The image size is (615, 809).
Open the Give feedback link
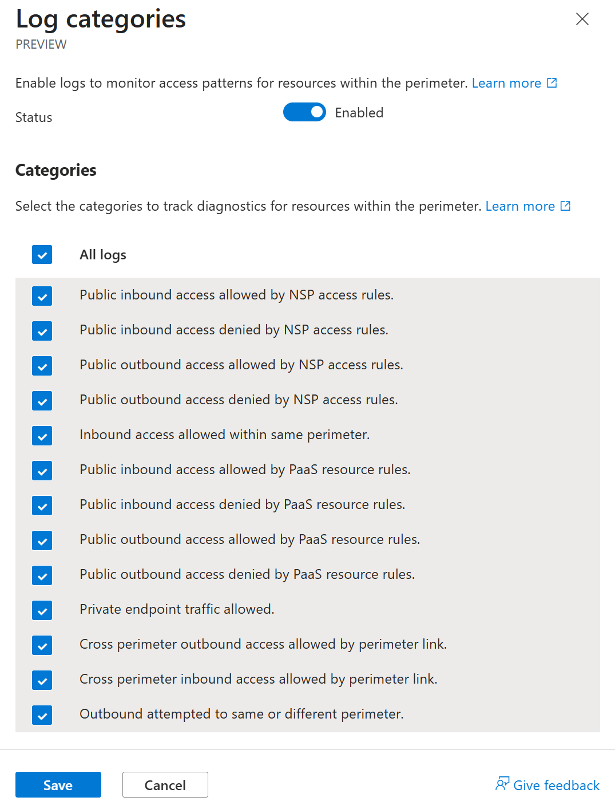[x=556, y=786]
